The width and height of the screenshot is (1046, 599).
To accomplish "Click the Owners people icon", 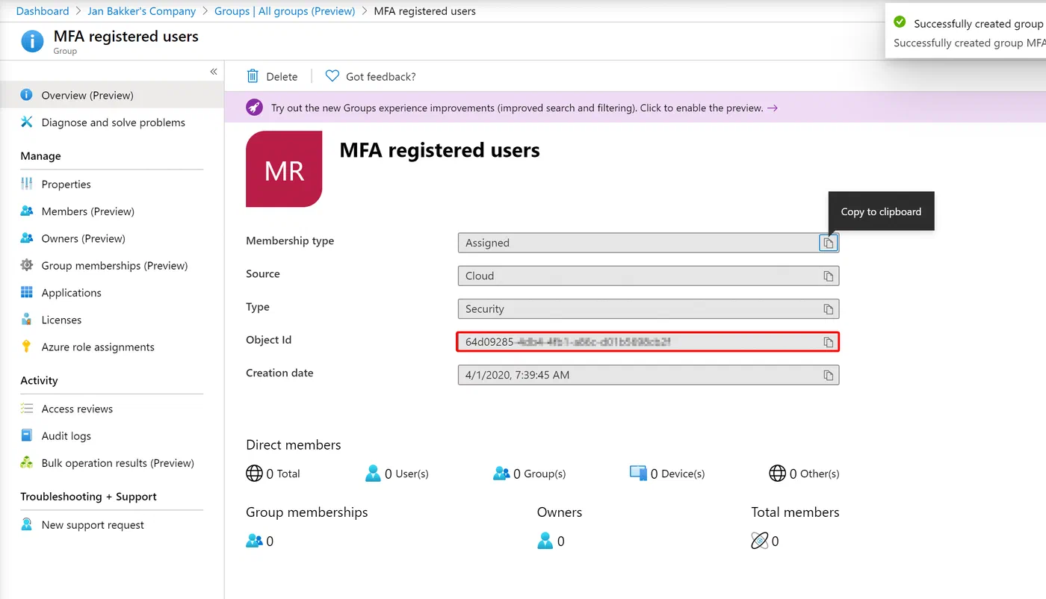I will coord(26,238).
